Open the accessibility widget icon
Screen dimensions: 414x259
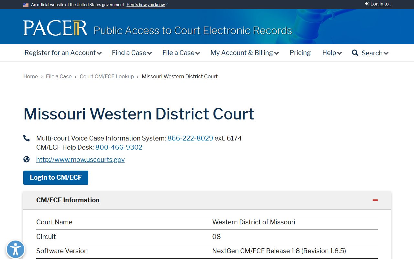tap(15, 250)
